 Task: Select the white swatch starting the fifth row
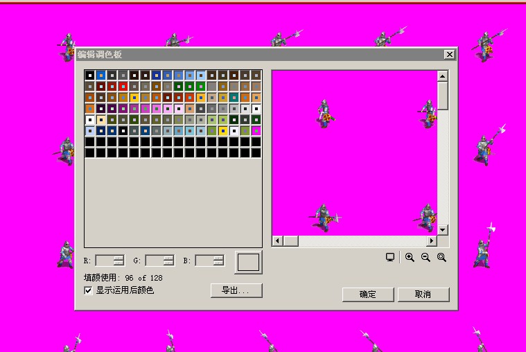pyautogui.click(x=90, y=120)
